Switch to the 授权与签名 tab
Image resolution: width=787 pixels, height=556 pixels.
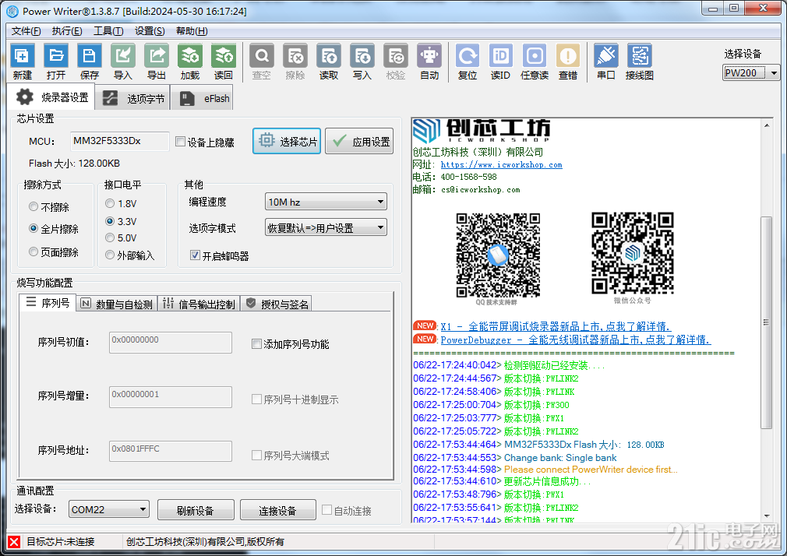click(x=277, y=304)
